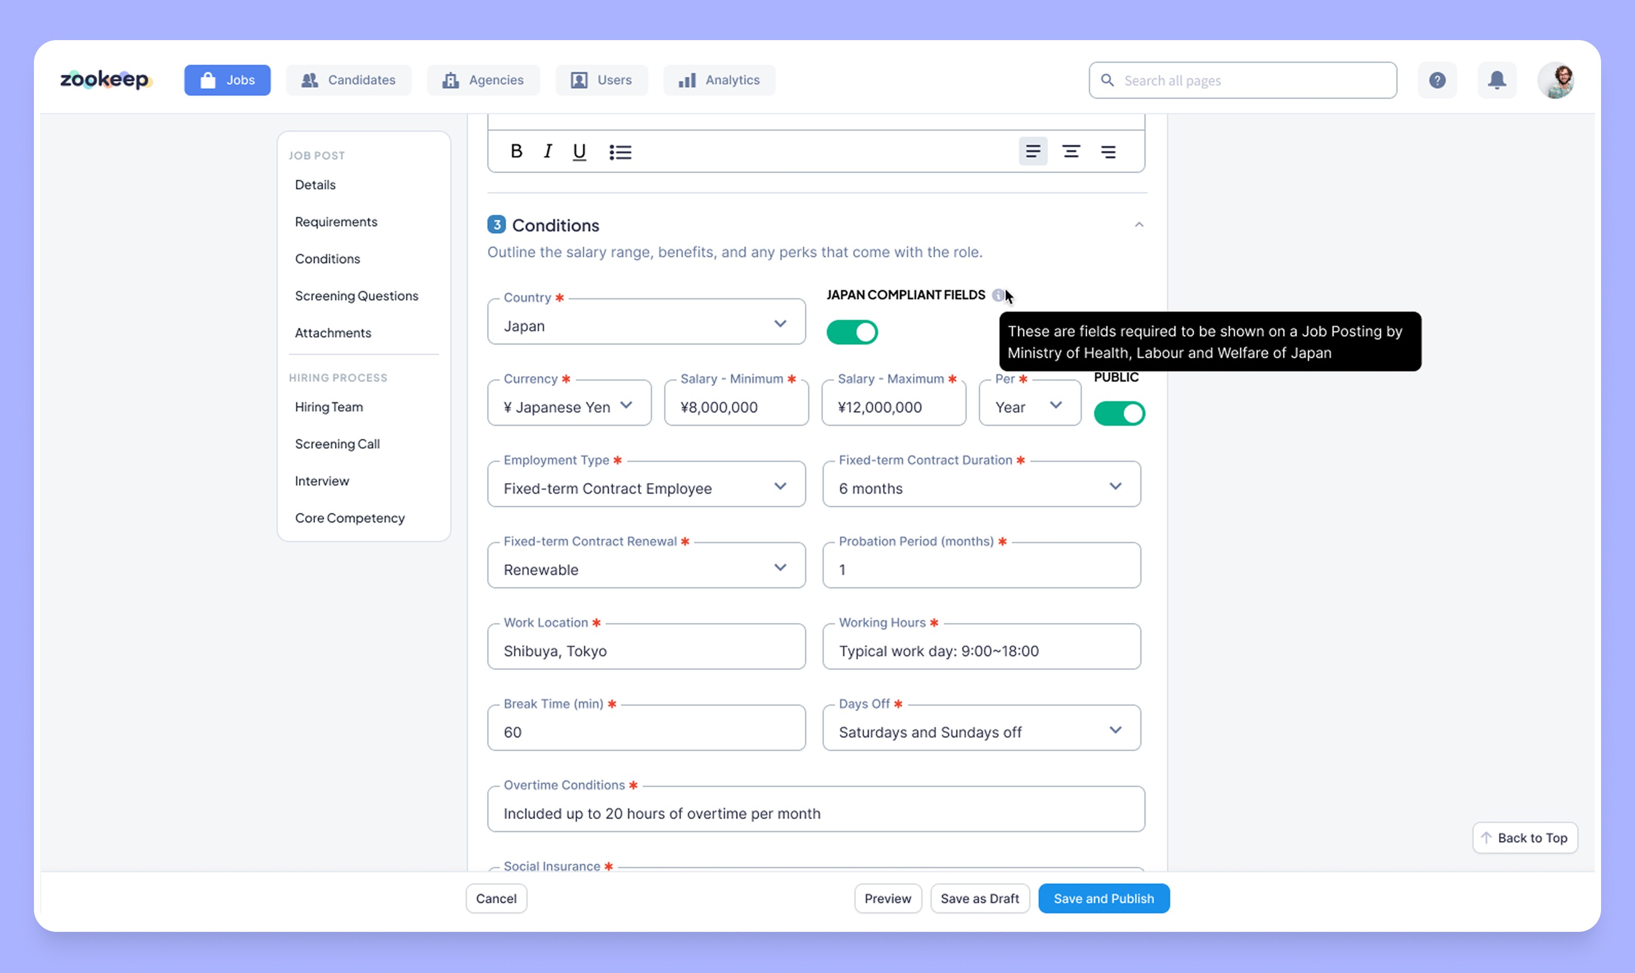Open Fixed-term Contract Duration dropdown
The image size is (1635, 973).
coord(982,484)
